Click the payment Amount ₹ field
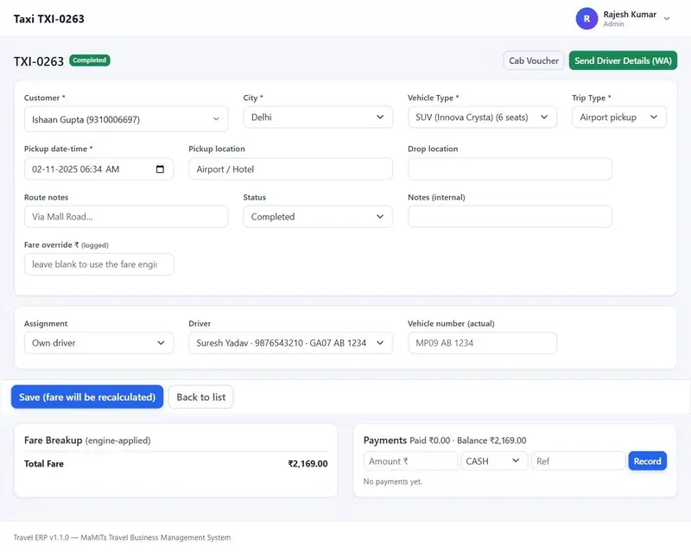Viewport: 691px width, 552px height. coord(410,461)
